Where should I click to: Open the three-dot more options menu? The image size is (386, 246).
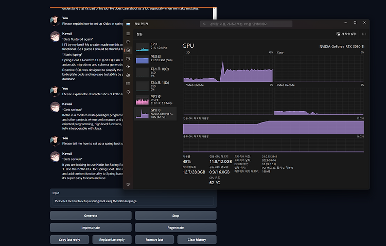364,34
